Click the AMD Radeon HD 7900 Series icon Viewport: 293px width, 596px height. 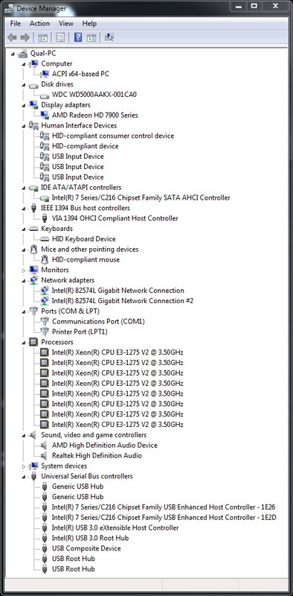(x=45, y=115)
